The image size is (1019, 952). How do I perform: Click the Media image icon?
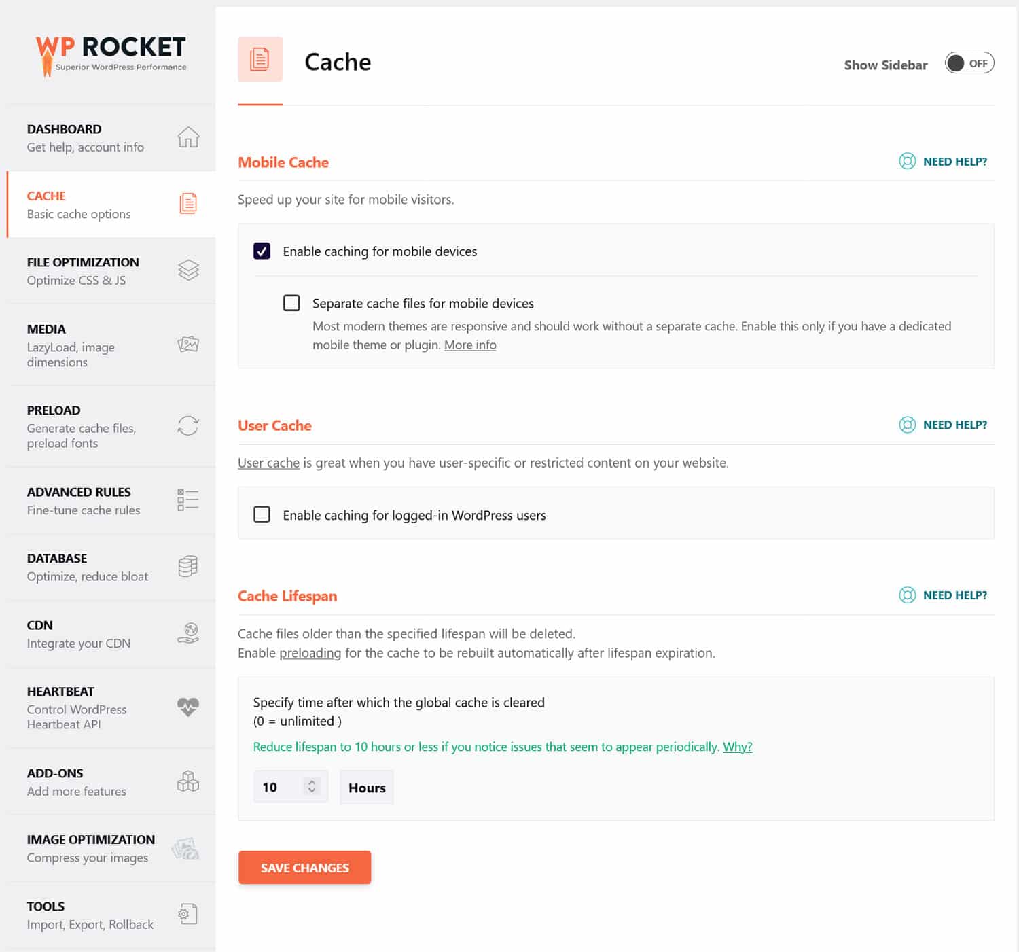coord(188,345)
